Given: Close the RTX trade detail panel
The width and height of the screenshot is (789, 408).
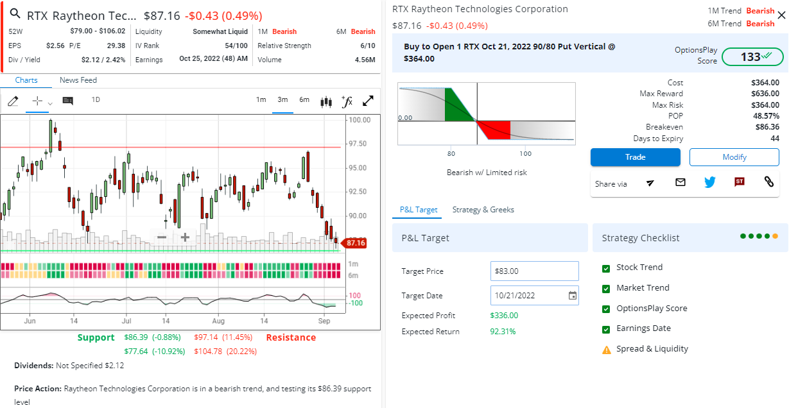Looking at the screenshot, I should click(x=781, y=15).
